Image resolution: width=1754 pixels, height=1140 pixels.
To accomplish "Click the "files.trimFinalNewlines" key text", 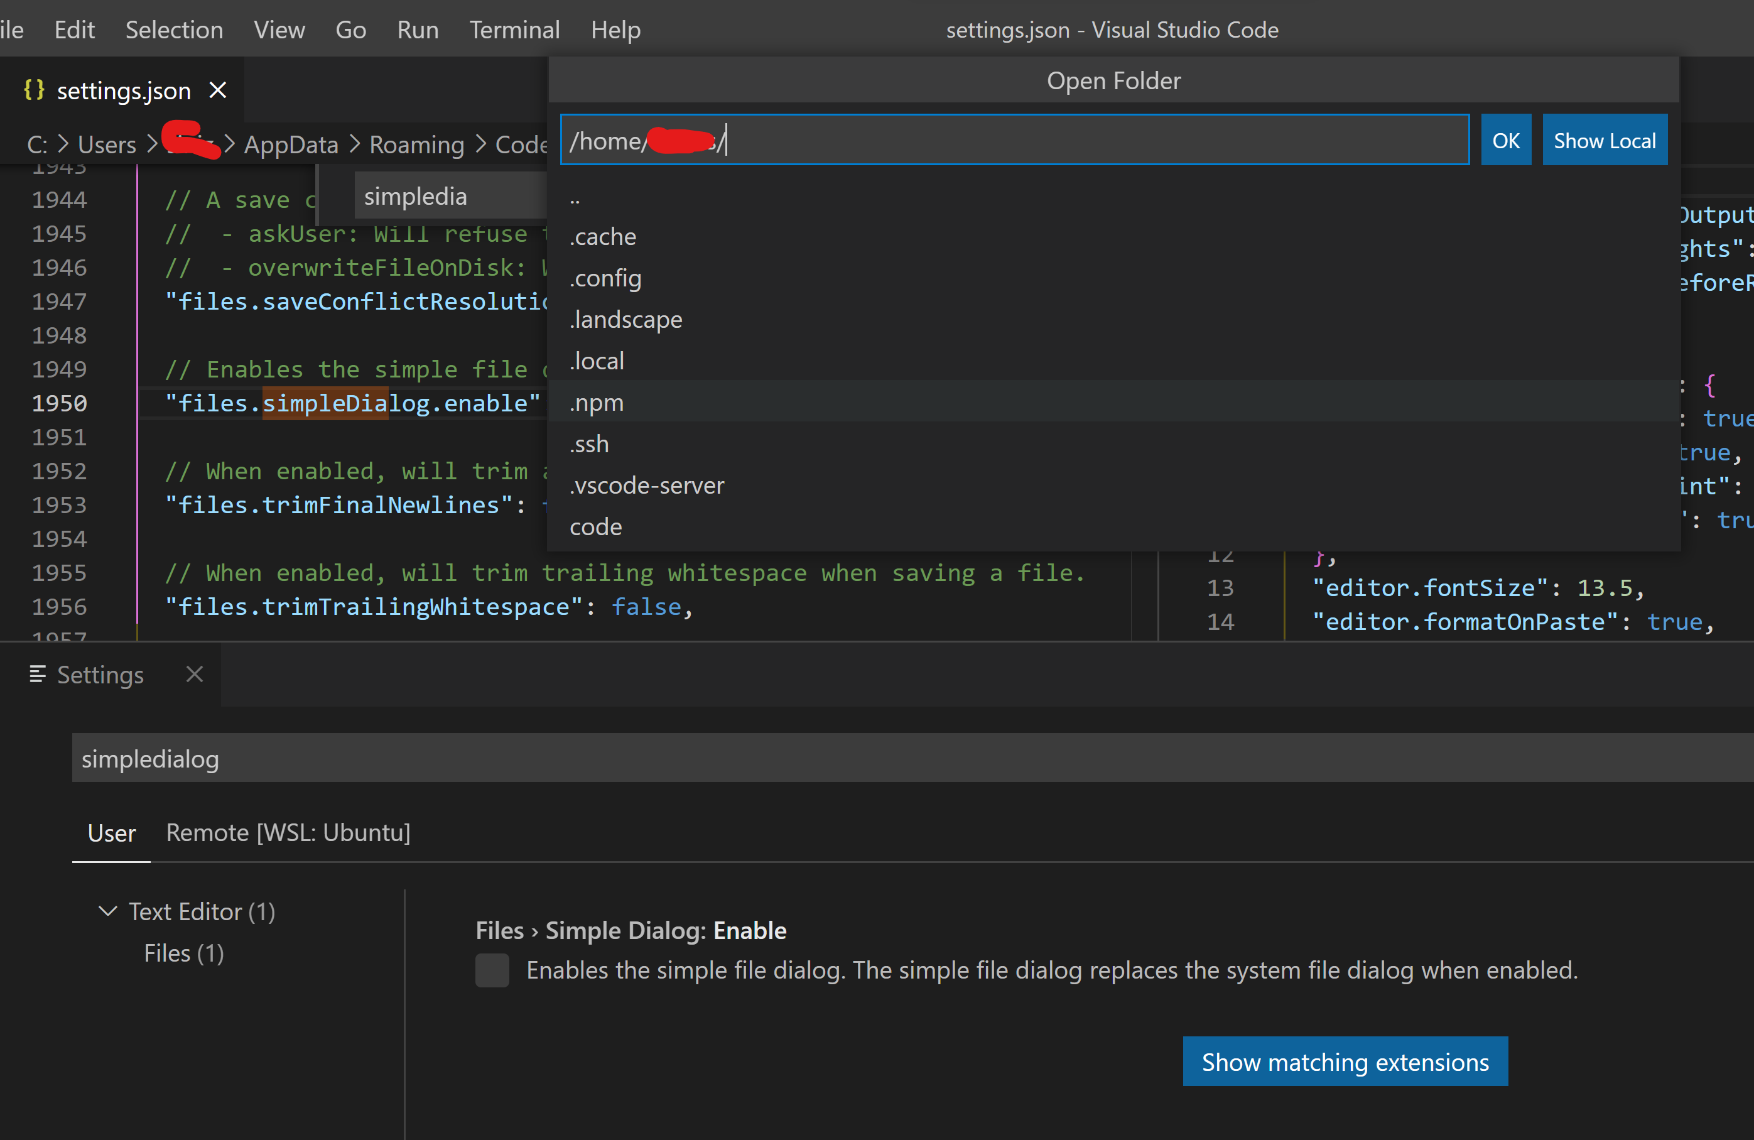I will tap(338, 505).
